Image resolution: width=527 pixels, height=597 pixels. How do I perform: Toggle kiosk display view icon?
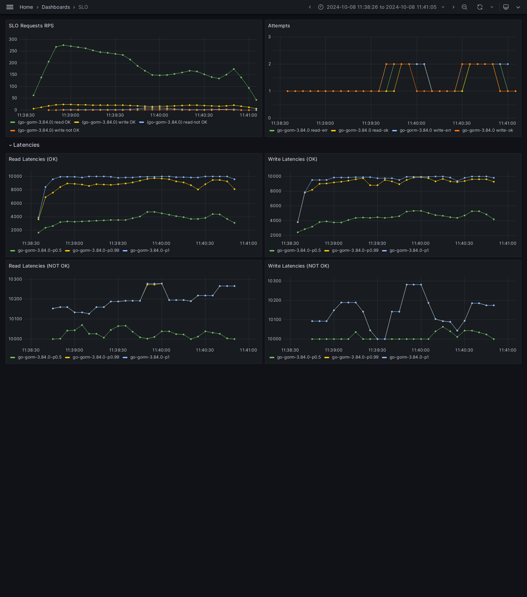point(506,7)
